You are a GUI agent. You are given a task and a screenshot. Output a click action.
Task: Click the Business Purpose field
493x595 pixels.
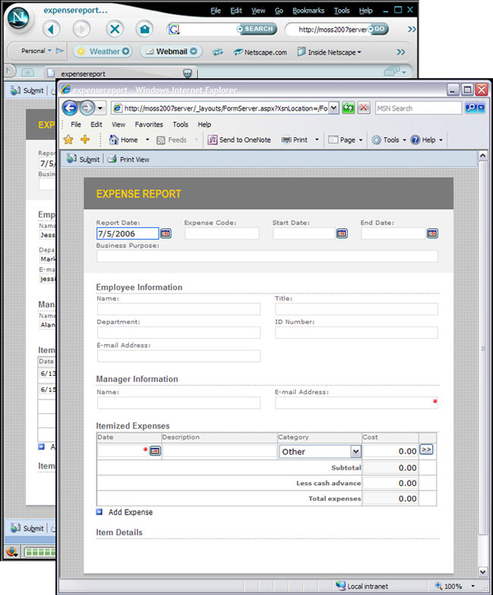click(x=267, y=256)
